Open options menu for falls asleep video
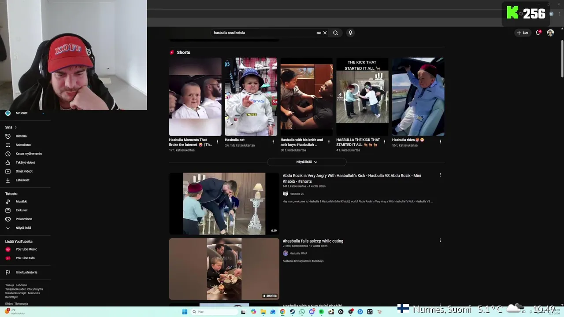564x317 pixels. coord(440,240)
